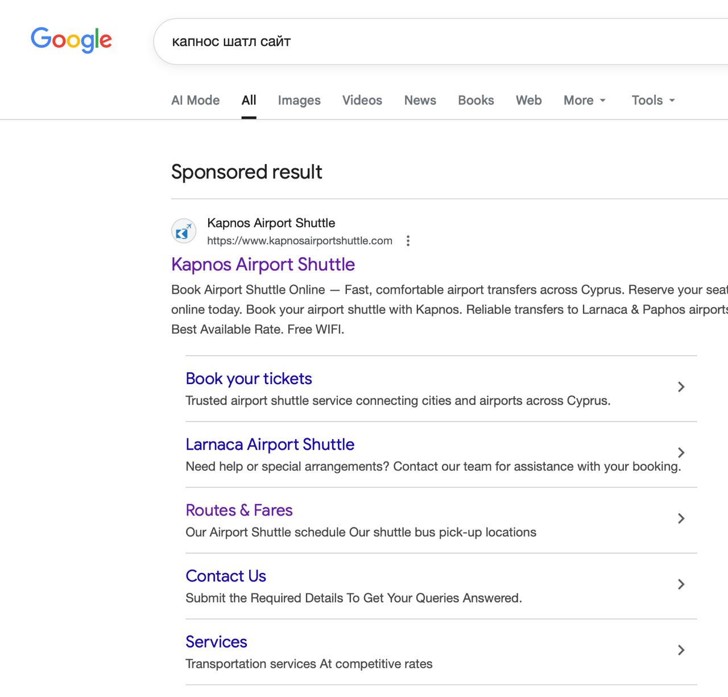Select the Videos tab
This screenshot has height=697, width=728.
pos(362,101)
